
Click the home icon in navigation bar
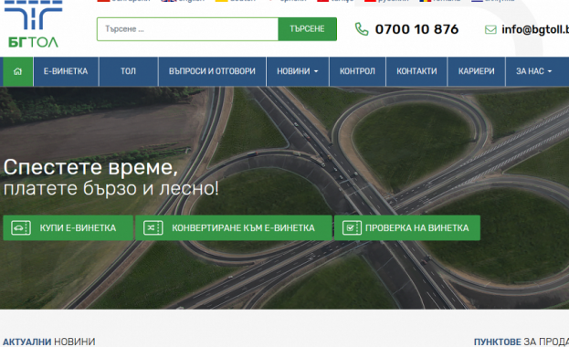pyautogui.click(x=17, y=71)
